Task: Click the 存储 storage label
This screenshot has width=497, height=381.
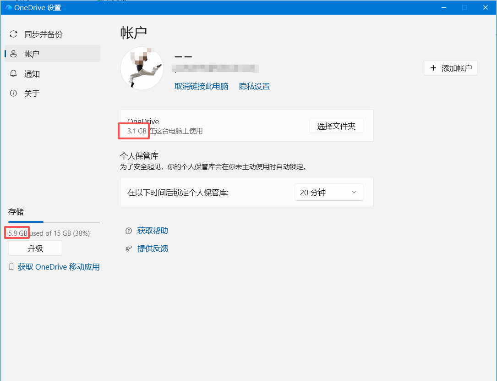Action: pyautogui.click(x=16, y=212)
